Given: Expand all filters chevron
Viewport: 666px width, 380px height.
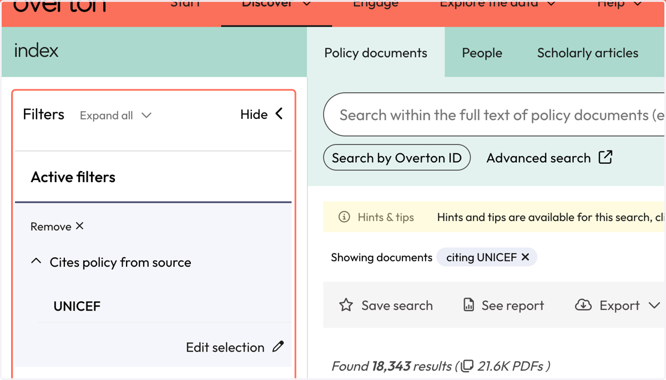Looking at the screenshot, I should tap(147, 116).
